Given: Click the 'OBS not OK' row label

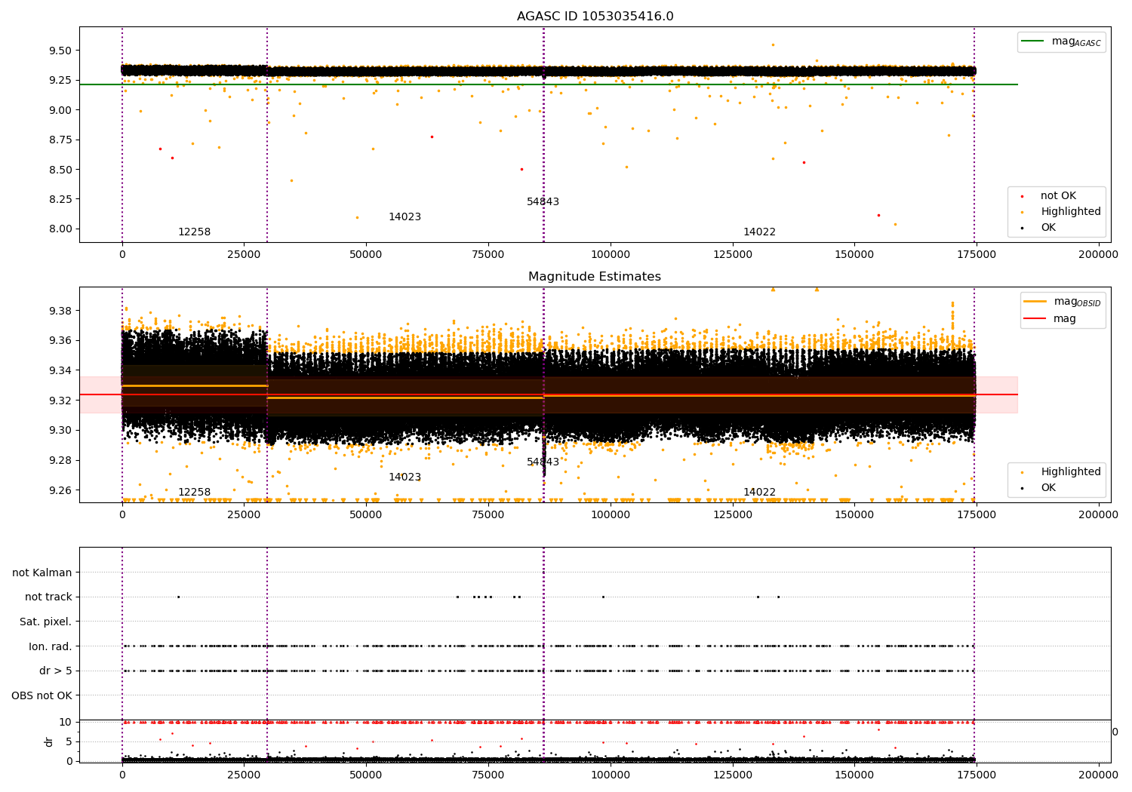Looking at the screenshot, I should pyautogui.click(x=42, y=695).
